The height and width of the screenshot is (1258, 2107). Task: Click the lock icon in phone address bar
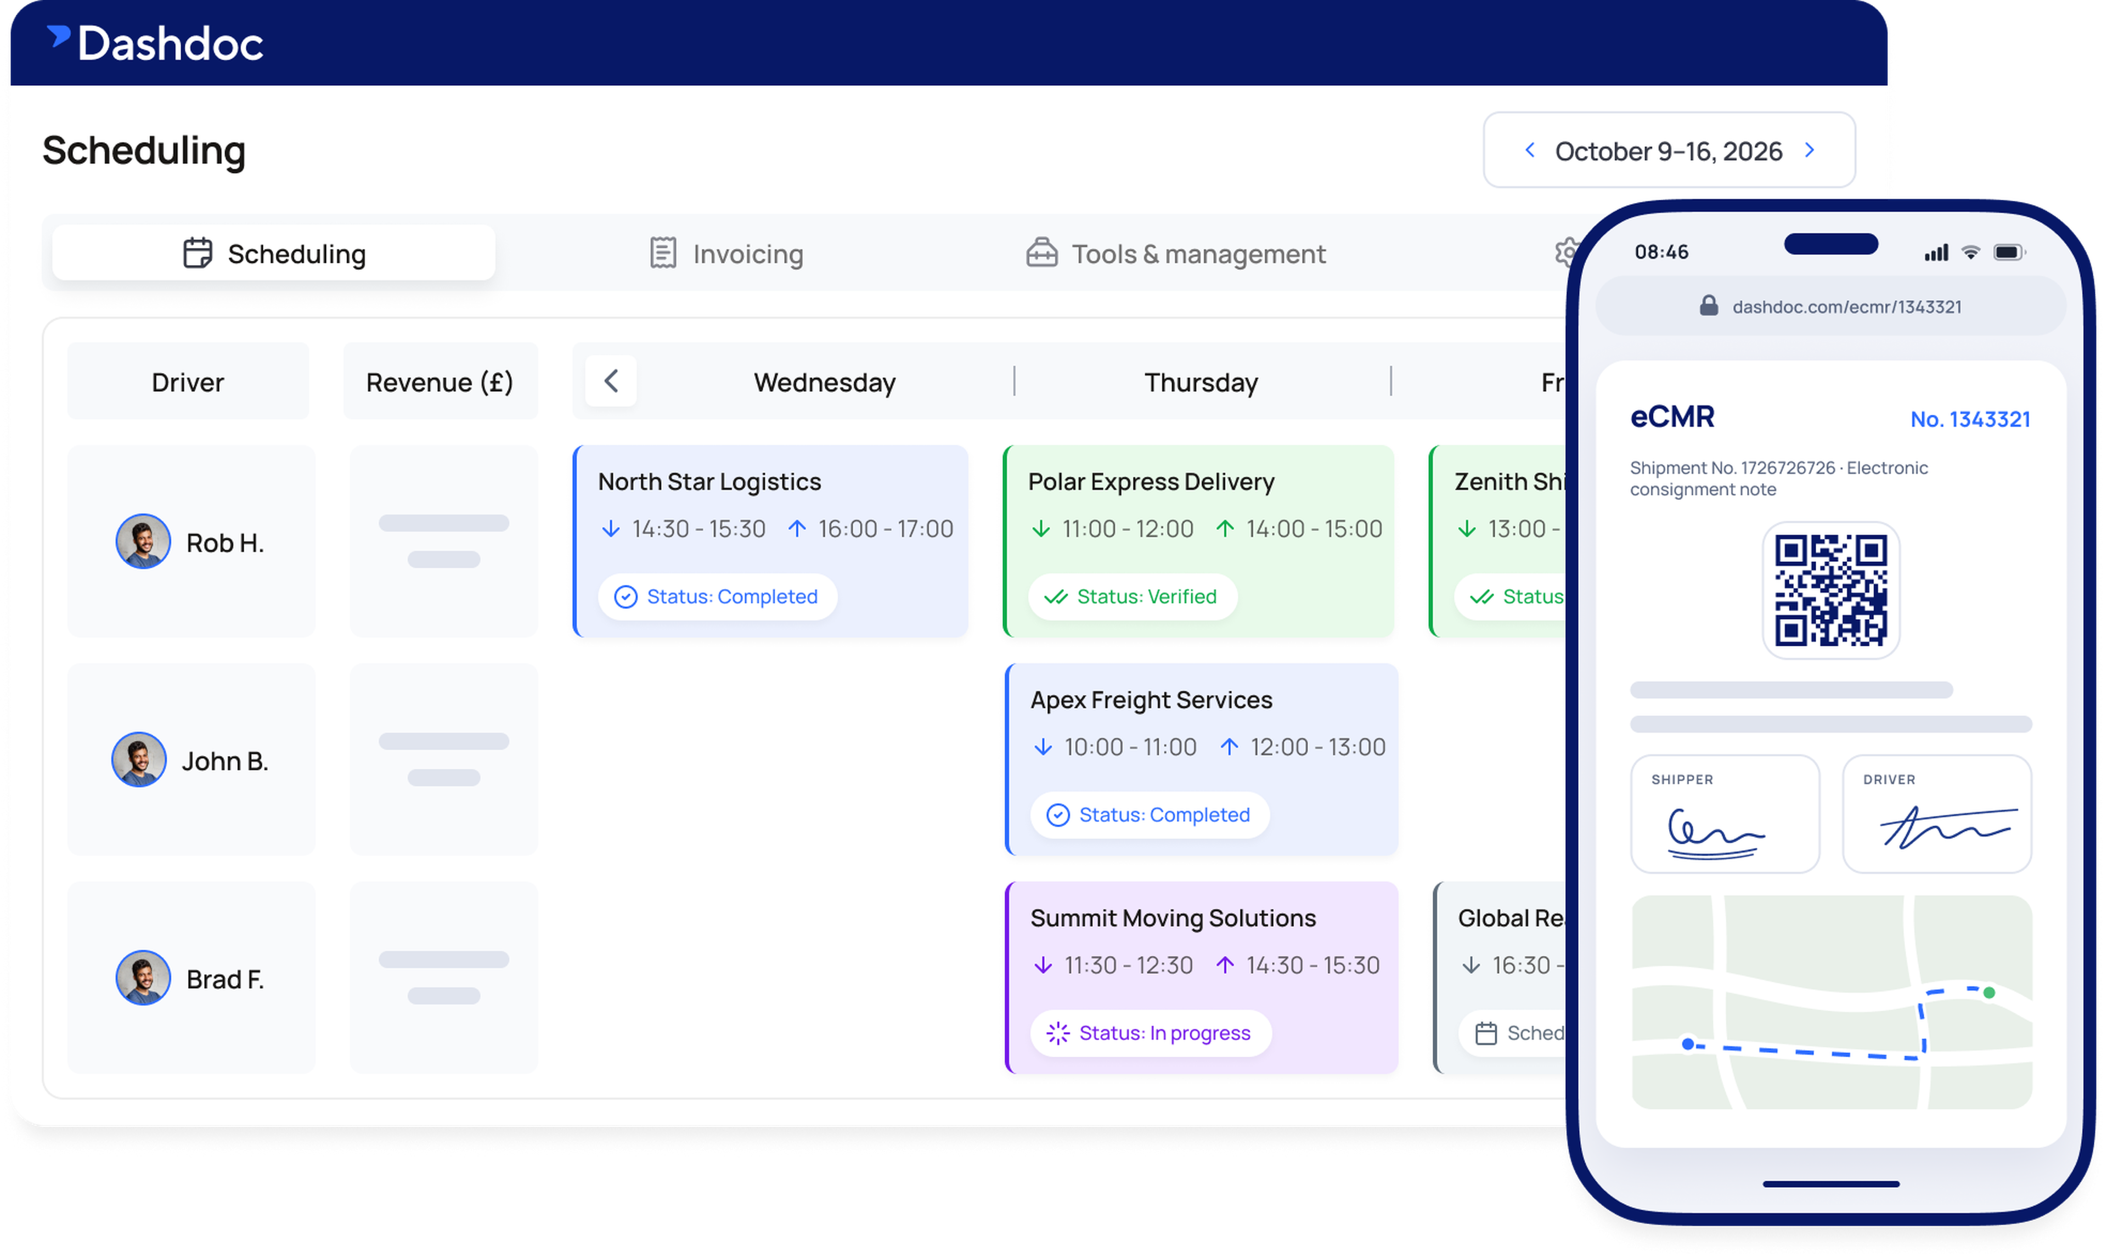pos(1709,306)
